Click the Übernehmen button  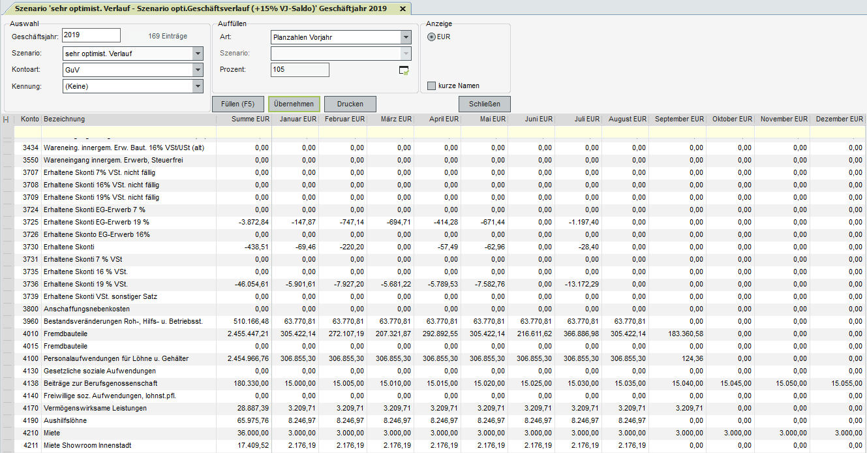[x=294, y=104]
